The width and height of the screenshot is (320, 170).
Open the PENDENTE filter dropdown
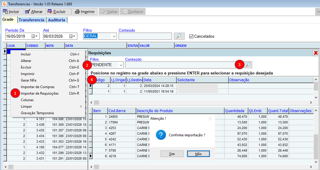click(x=121, y=65)
